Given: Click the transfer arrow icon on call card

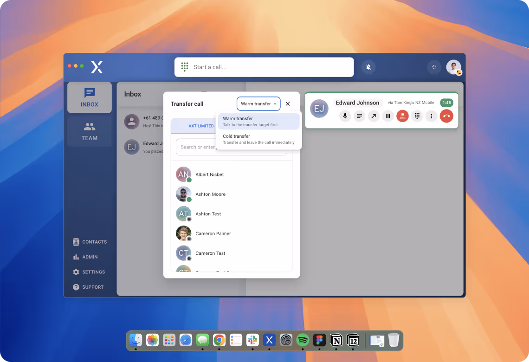Looking at the screenshot, I should (x=374, y=116).
